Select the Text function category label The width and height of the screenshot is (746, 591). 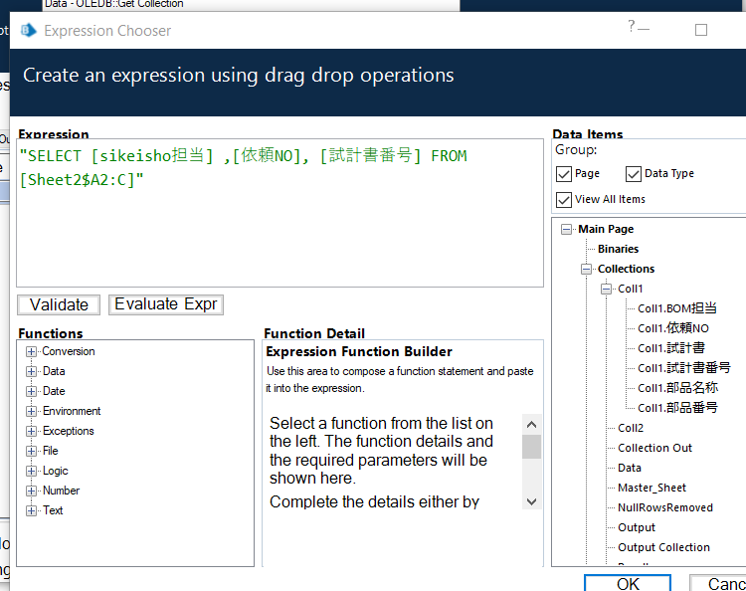tap(53, 510)
